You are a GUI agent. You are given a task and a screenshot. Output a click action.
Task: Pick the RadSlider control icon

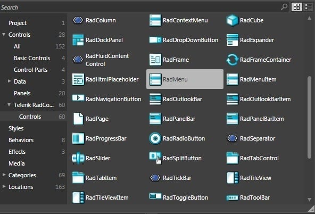(x=78, y=158)
